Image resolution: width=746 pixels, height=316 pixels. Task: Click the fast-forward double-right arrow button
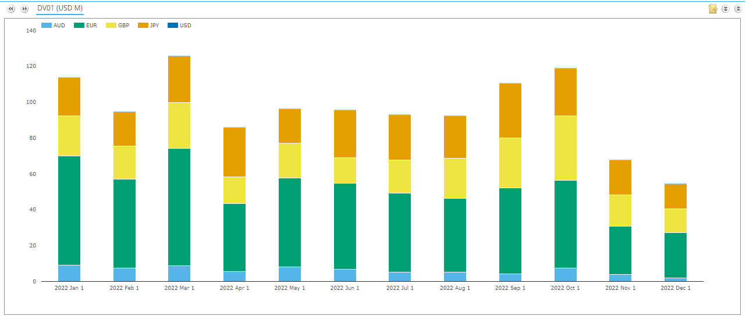(x=24, y=9)
